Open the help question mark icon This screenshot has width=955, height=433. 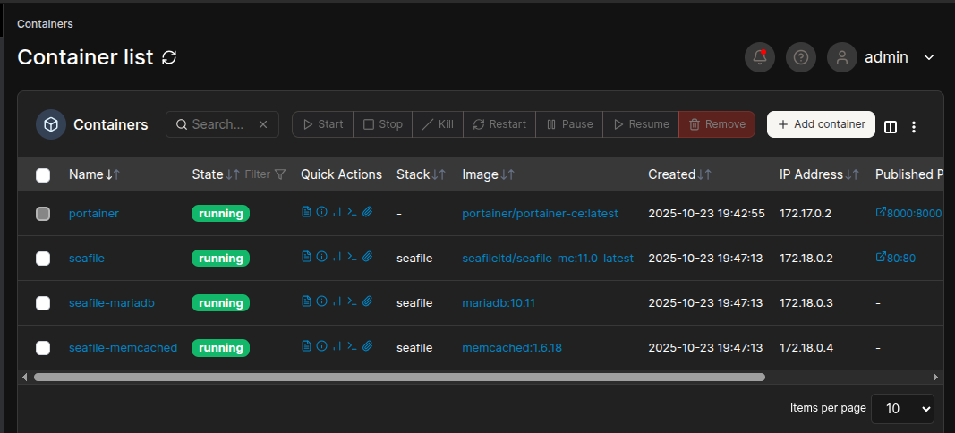(x=801, y=57)
